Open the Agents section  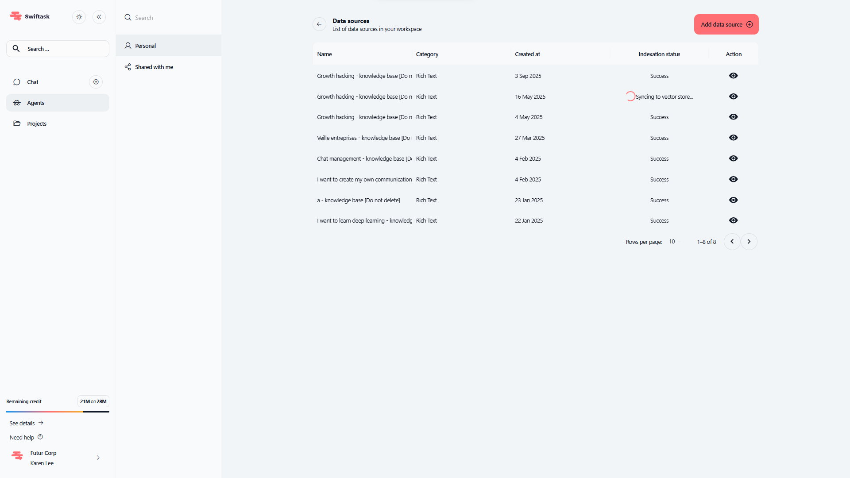[x=36, y=103]
